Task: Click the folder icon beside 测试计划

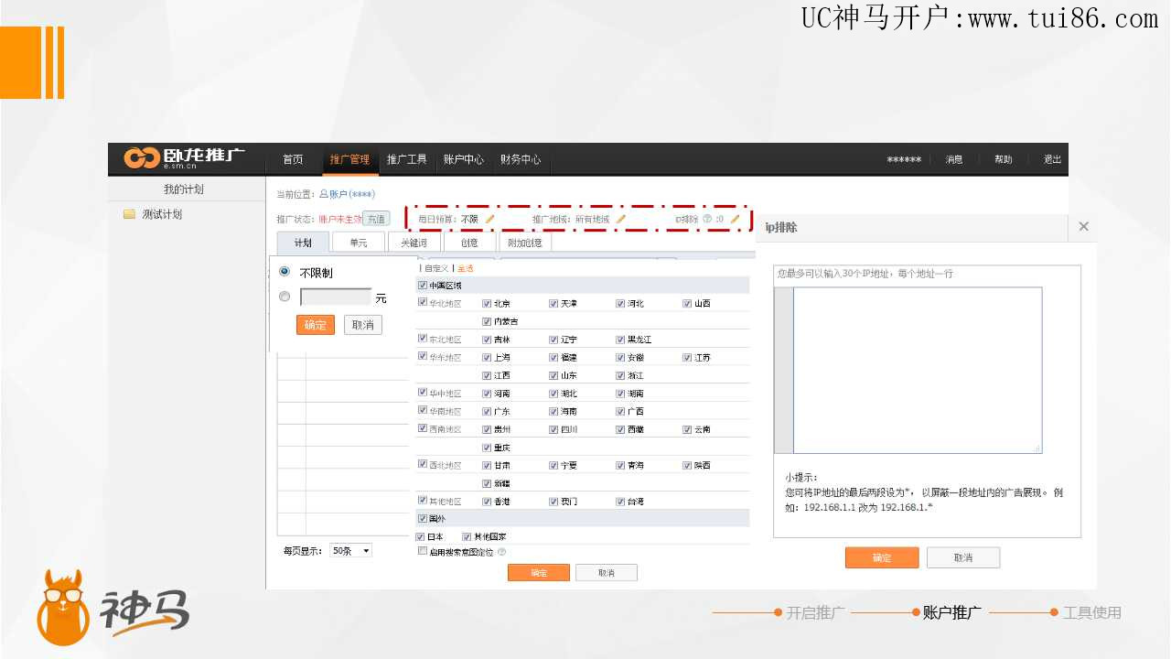Action: (x=129, y=214)
